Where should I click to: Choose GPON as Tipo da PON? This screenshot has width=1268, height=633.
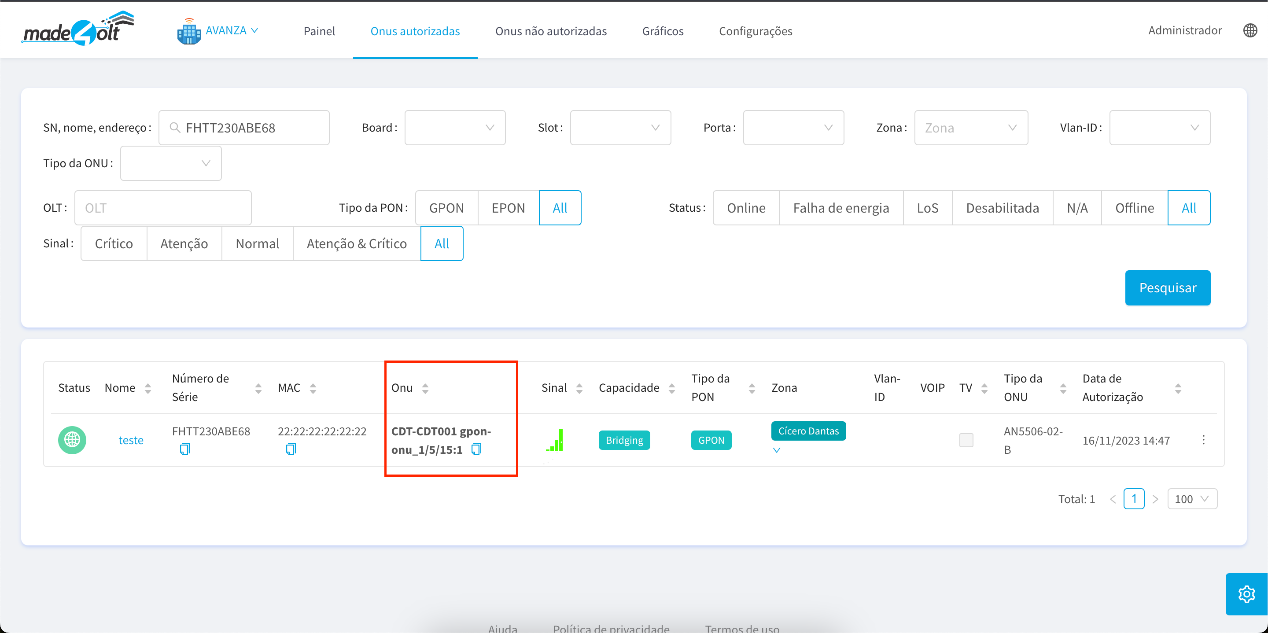(446, 208)
